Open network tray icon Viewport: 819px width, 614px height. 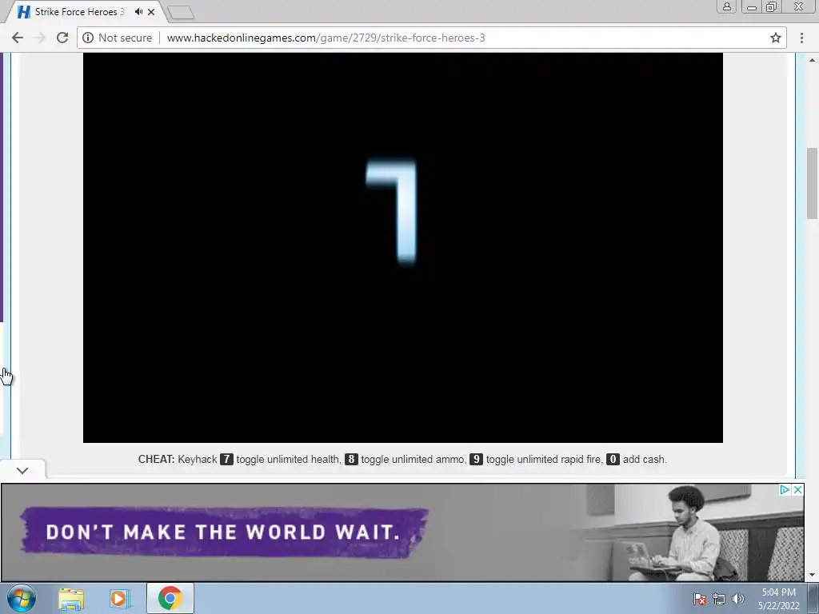(719, 600)
